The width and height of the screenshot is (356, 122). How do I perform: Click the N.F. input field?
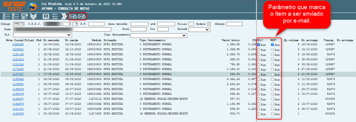[96, 24]
